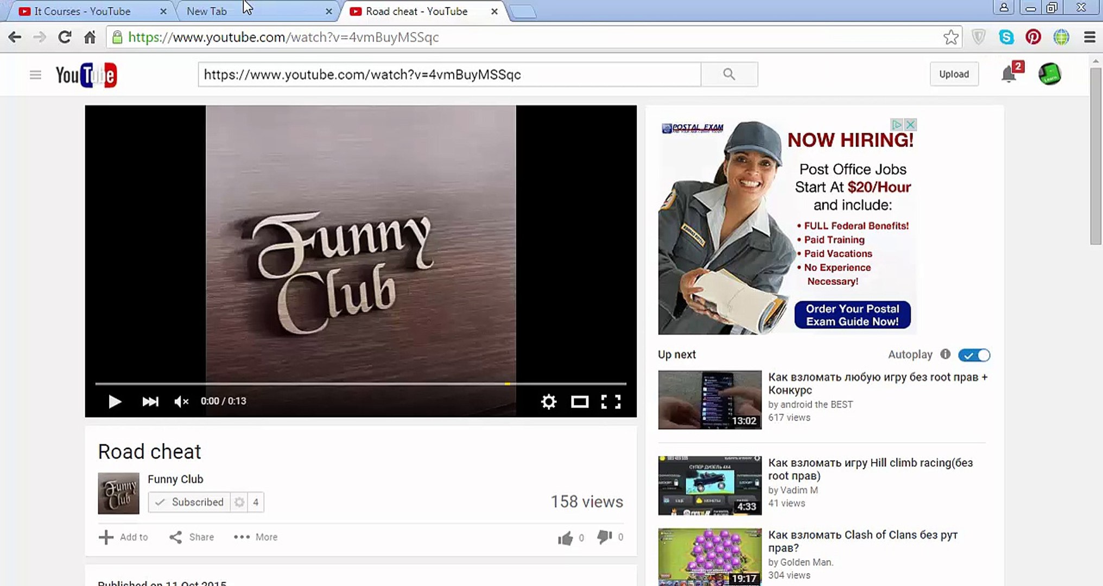Open channel notification settings next to Subscribed
The width and height of the screenshot is (1103, 586).
(239, 502)
